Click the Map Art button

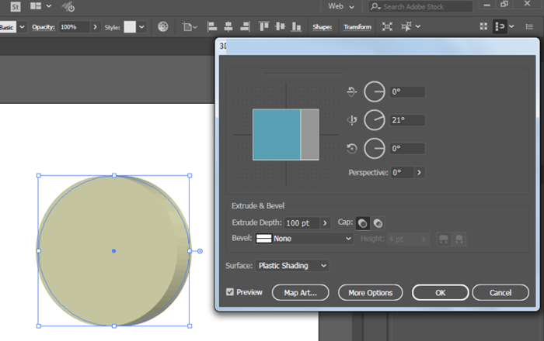301,292
